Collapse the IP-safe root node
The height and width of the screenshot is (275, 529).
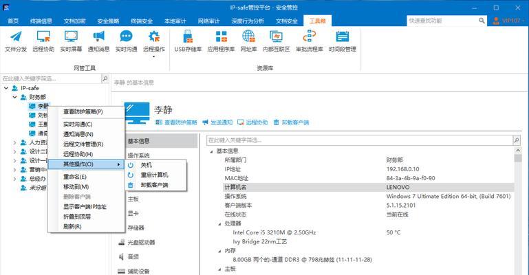pos(6,88)
